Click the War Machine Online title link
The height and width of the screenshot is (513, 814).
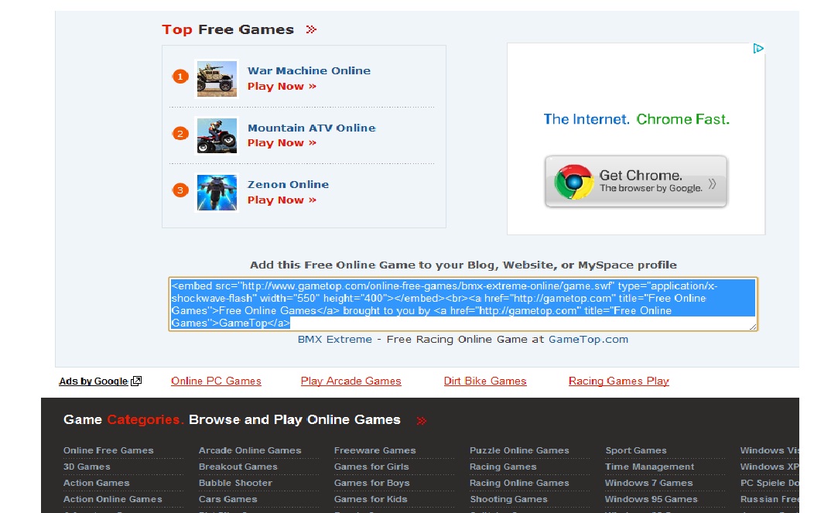309,70
